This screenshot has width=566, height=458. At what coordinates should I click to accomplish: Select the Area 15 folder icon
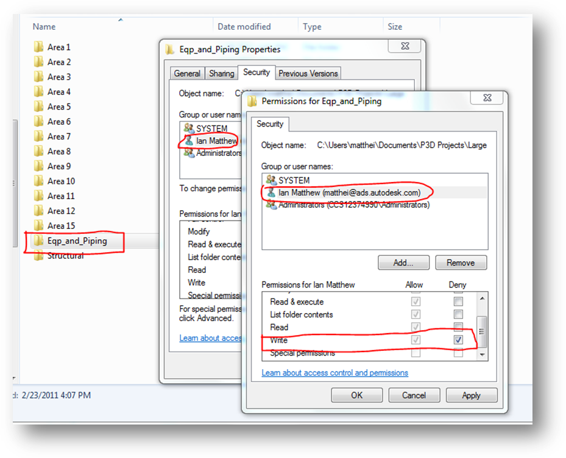tap(38, 225)
